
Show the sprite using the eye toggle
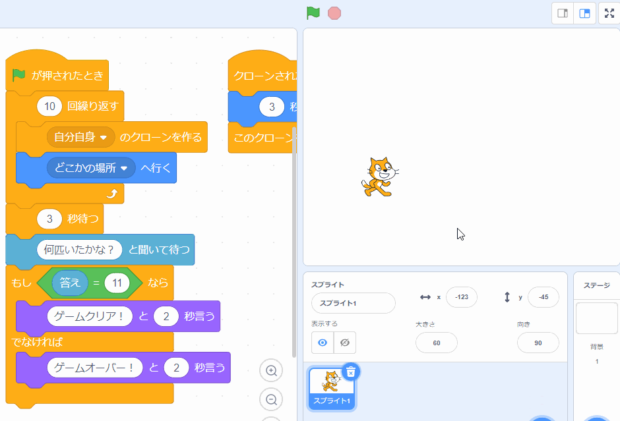tap(323, 342)
